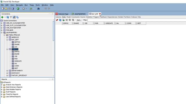Click the highlighted icon right of the Connections funnel
The width and height of the screenshot is (186, 104).
click(x=14, y=17)
